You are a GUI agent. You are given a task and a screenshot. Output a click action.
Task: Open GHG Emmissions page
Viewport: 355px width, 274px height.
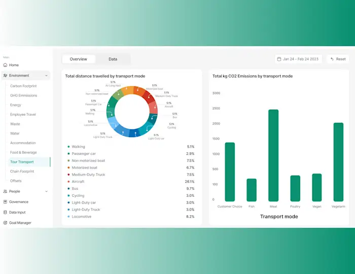23,95
